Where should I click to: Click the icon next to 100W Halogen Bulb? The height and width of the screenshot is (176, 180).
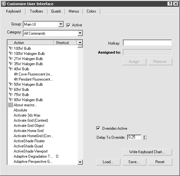pos(11,53)
